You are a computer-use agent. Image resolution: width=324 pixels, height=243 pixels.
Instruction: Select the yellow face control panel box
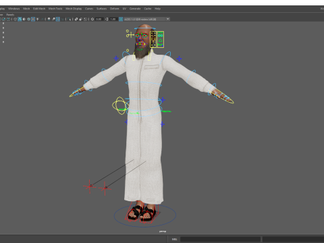pyautogui.click(x=153, y=39)
